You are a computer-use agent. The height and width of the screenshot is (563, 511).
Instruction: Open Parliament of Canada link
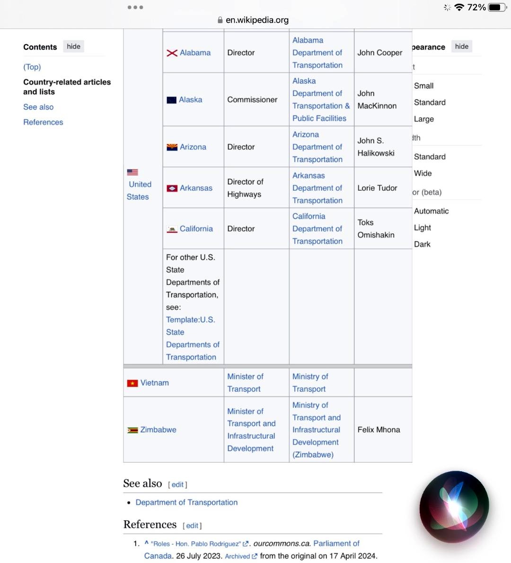(252, 550)
